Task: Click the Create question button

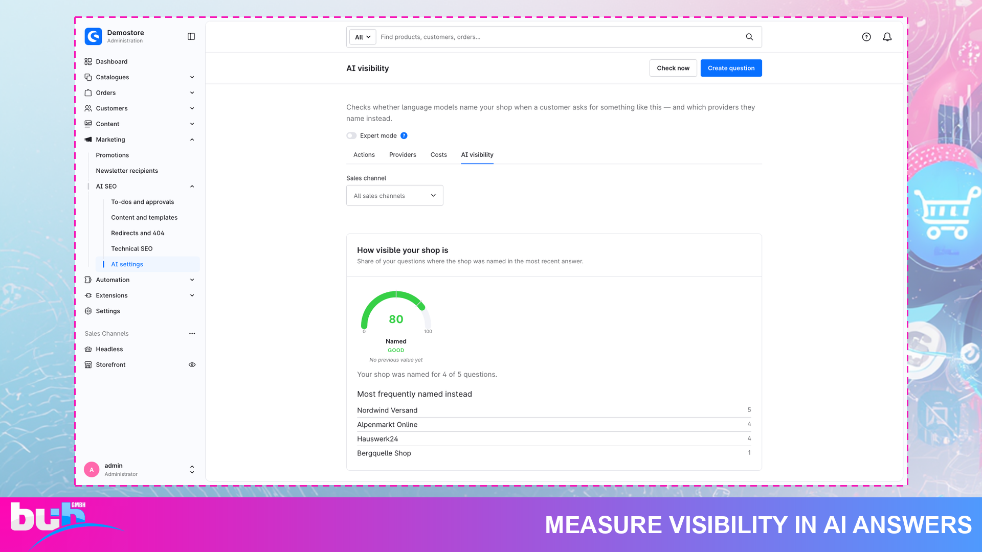Action: click(731, 68)
